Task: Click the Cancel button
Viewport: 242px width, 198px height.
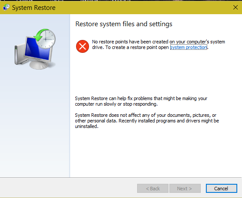Action: point(221,188)
